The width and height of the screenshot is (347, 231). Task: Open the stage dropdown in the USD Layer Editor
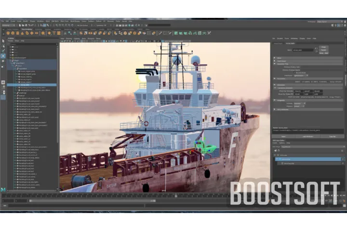coord(313,147)
